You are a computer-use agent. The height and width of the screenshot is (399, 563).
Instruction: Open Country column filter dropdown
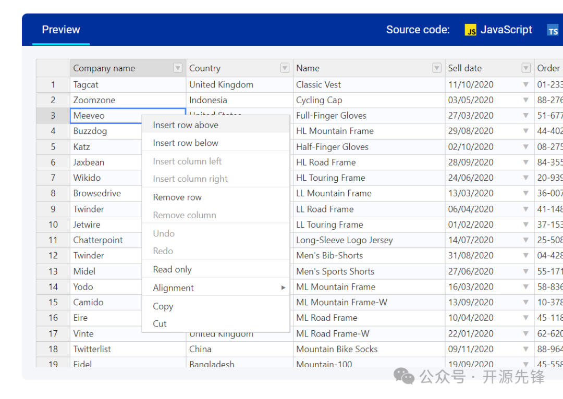coord(285,68)
